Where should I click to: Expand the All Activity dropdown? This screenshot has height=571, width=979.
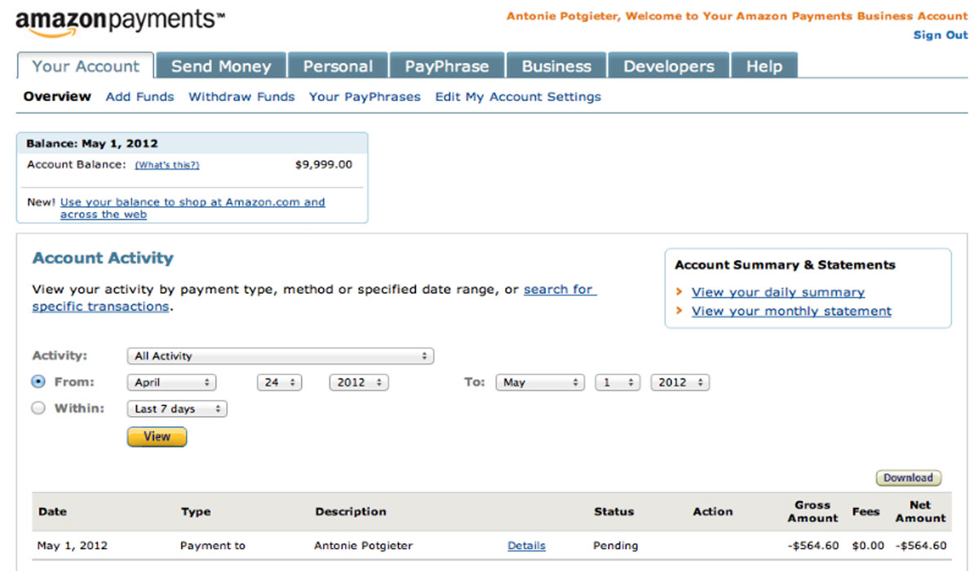[281, 356]
